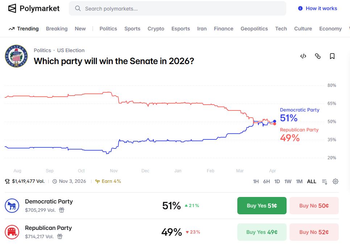The width and height of the screenshot is (350, 248).
Task: Select the 1H chart timeframe
Action: 256,181
